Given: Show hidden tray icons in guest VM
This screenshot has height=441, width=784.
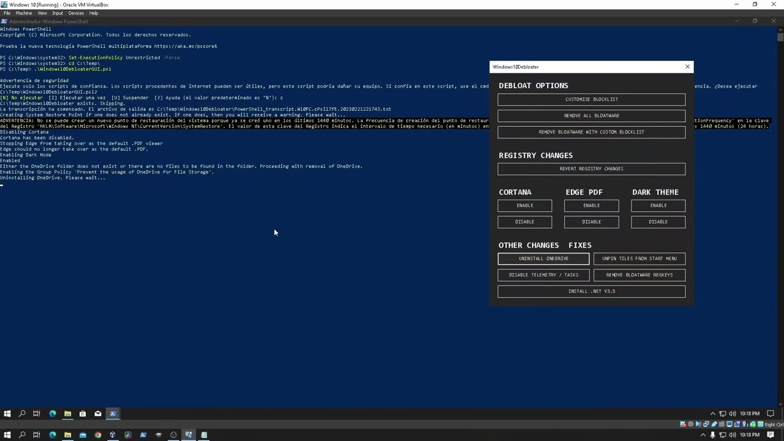Looking at the screenshot, I should click(712, 413).
